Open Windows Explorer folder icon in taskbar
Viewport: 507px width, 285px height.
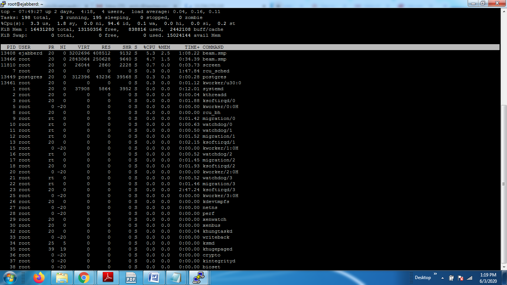click(x=62, y=278)
